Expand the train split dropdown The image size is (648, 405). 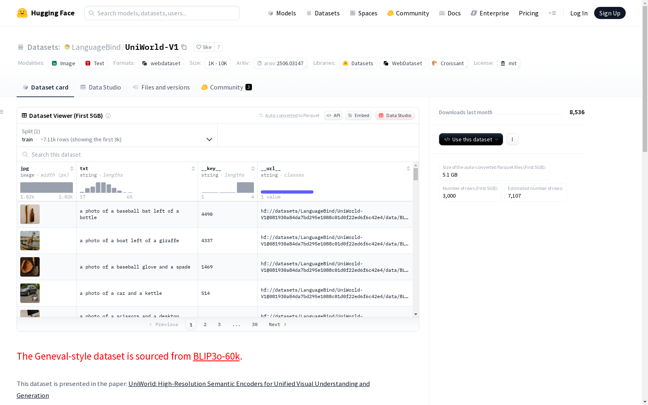tap(117, 135)
